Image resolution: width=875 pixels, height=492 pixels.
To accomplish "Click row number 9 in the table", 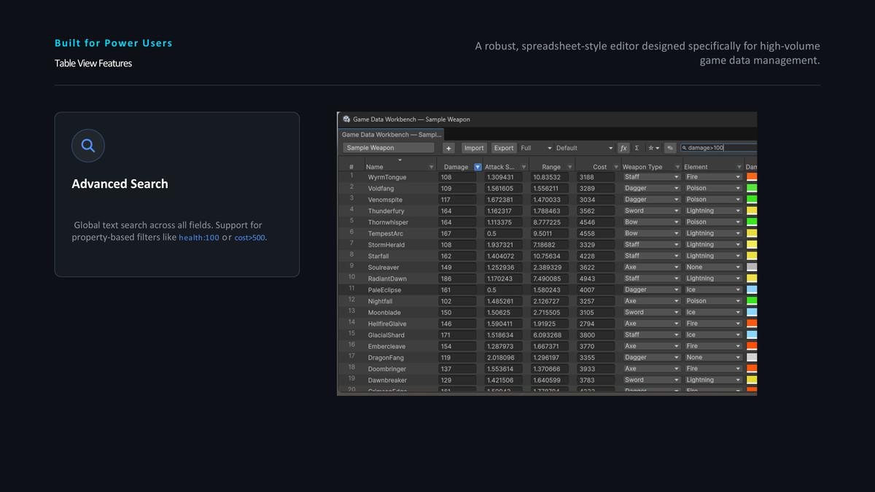I will pos(351,267).
